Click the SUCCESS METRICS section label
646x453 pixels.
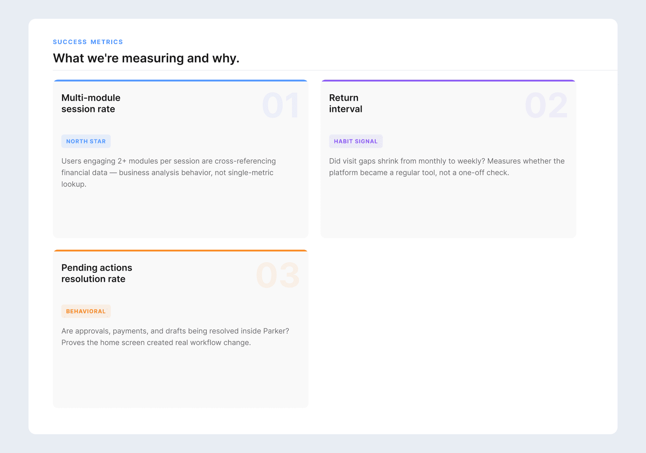click(88, 42)
